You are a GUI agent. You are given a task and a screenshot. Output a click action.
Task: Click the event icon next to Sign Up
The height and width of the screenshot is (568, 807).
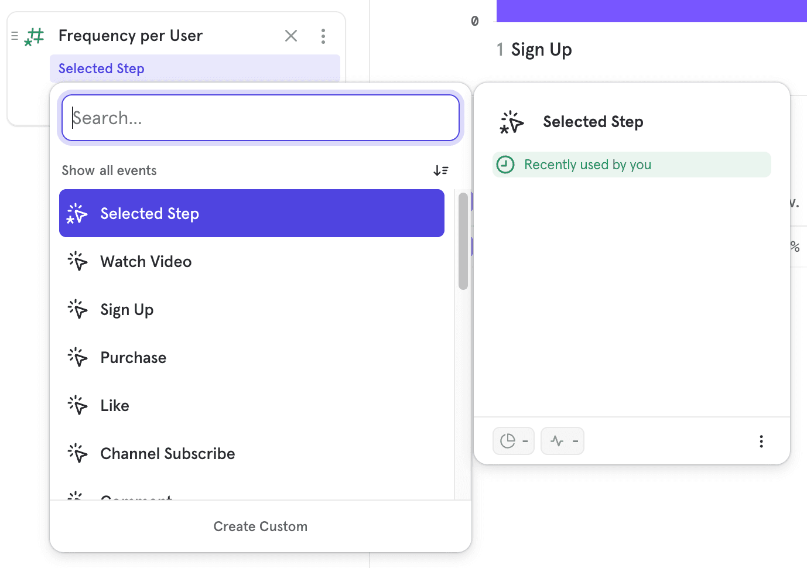coord(77,309)
